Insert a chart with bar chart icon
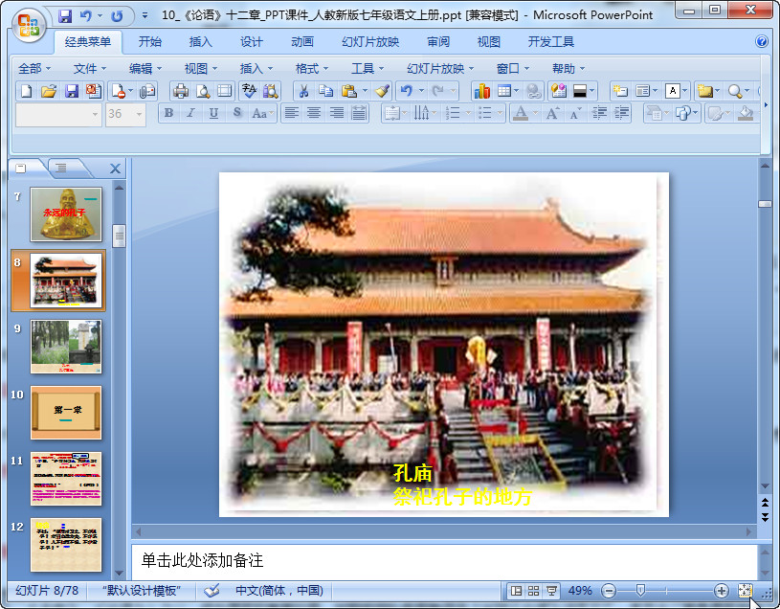The height and width of the screenshot is (609, 780). (482, 91)
